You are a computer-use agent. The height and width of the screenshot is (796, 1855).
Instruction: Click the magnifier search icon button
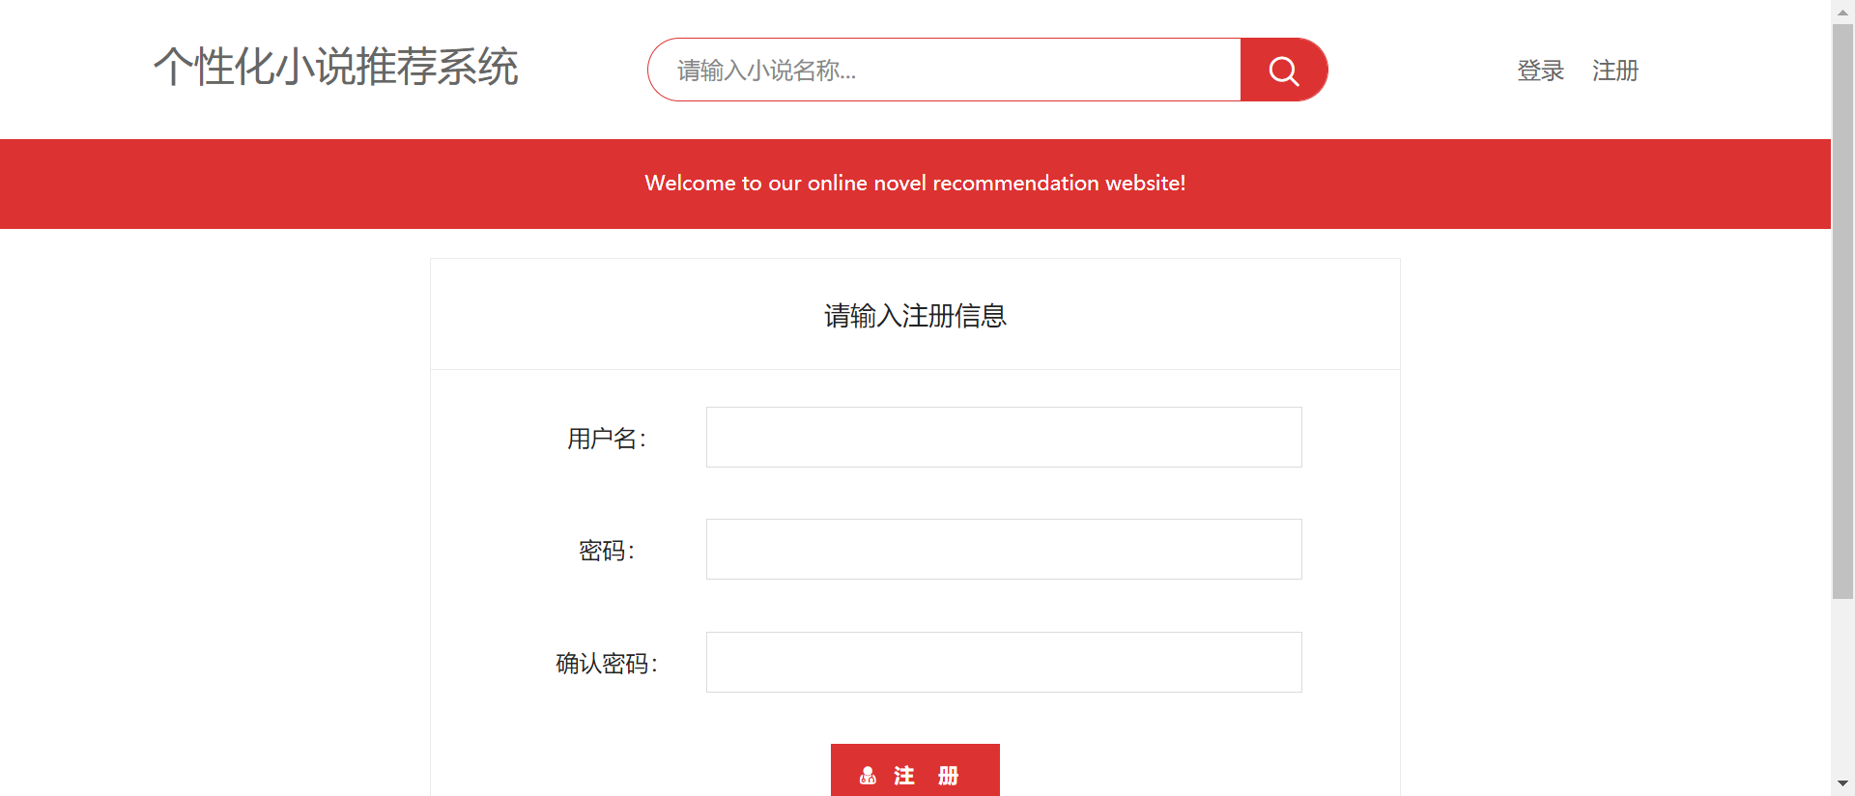pos(1284,70)
